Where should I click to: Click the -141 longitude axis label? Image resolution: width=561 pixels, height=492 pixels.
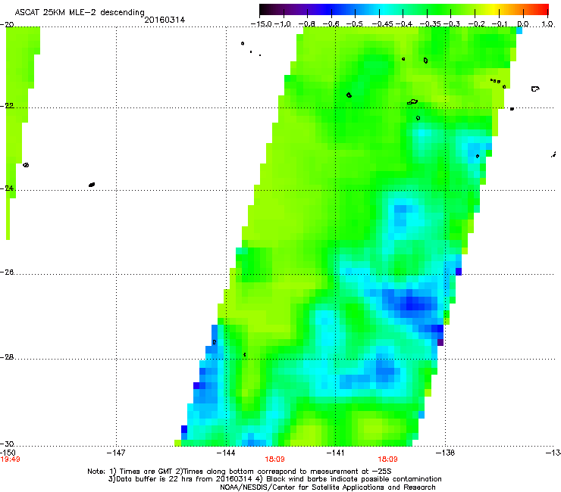pos(335,453)
